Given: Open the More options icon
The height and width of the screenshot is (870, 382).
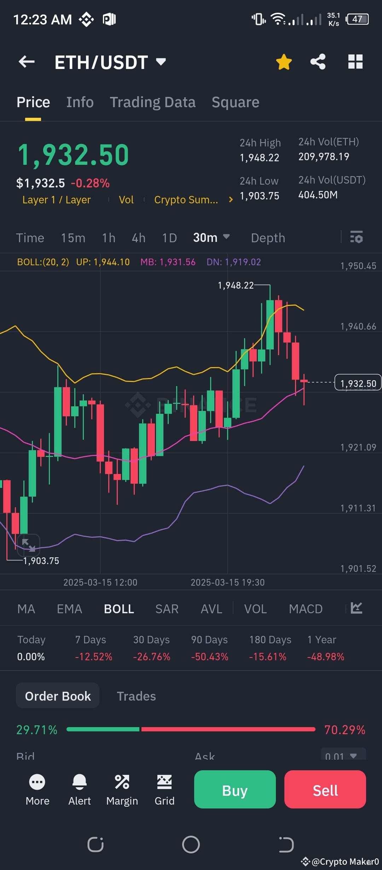Looking at the screenshot, I should click(x=37, y=782).
